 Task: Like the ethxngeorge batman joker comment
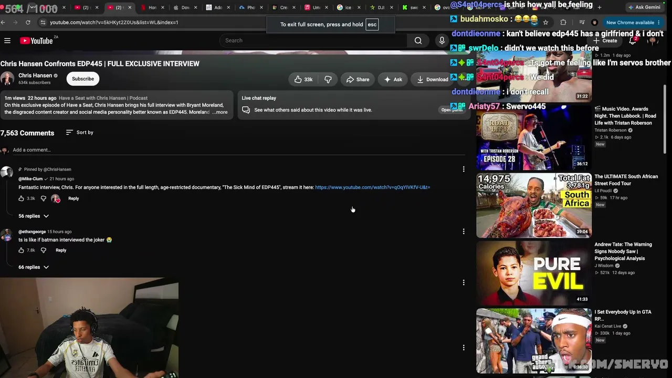click(x=22, y=250)
